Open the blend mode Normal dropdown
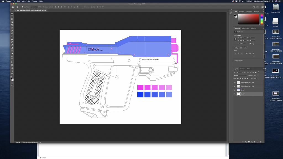This screenshot has height=159, width=283. pos(241,76)
